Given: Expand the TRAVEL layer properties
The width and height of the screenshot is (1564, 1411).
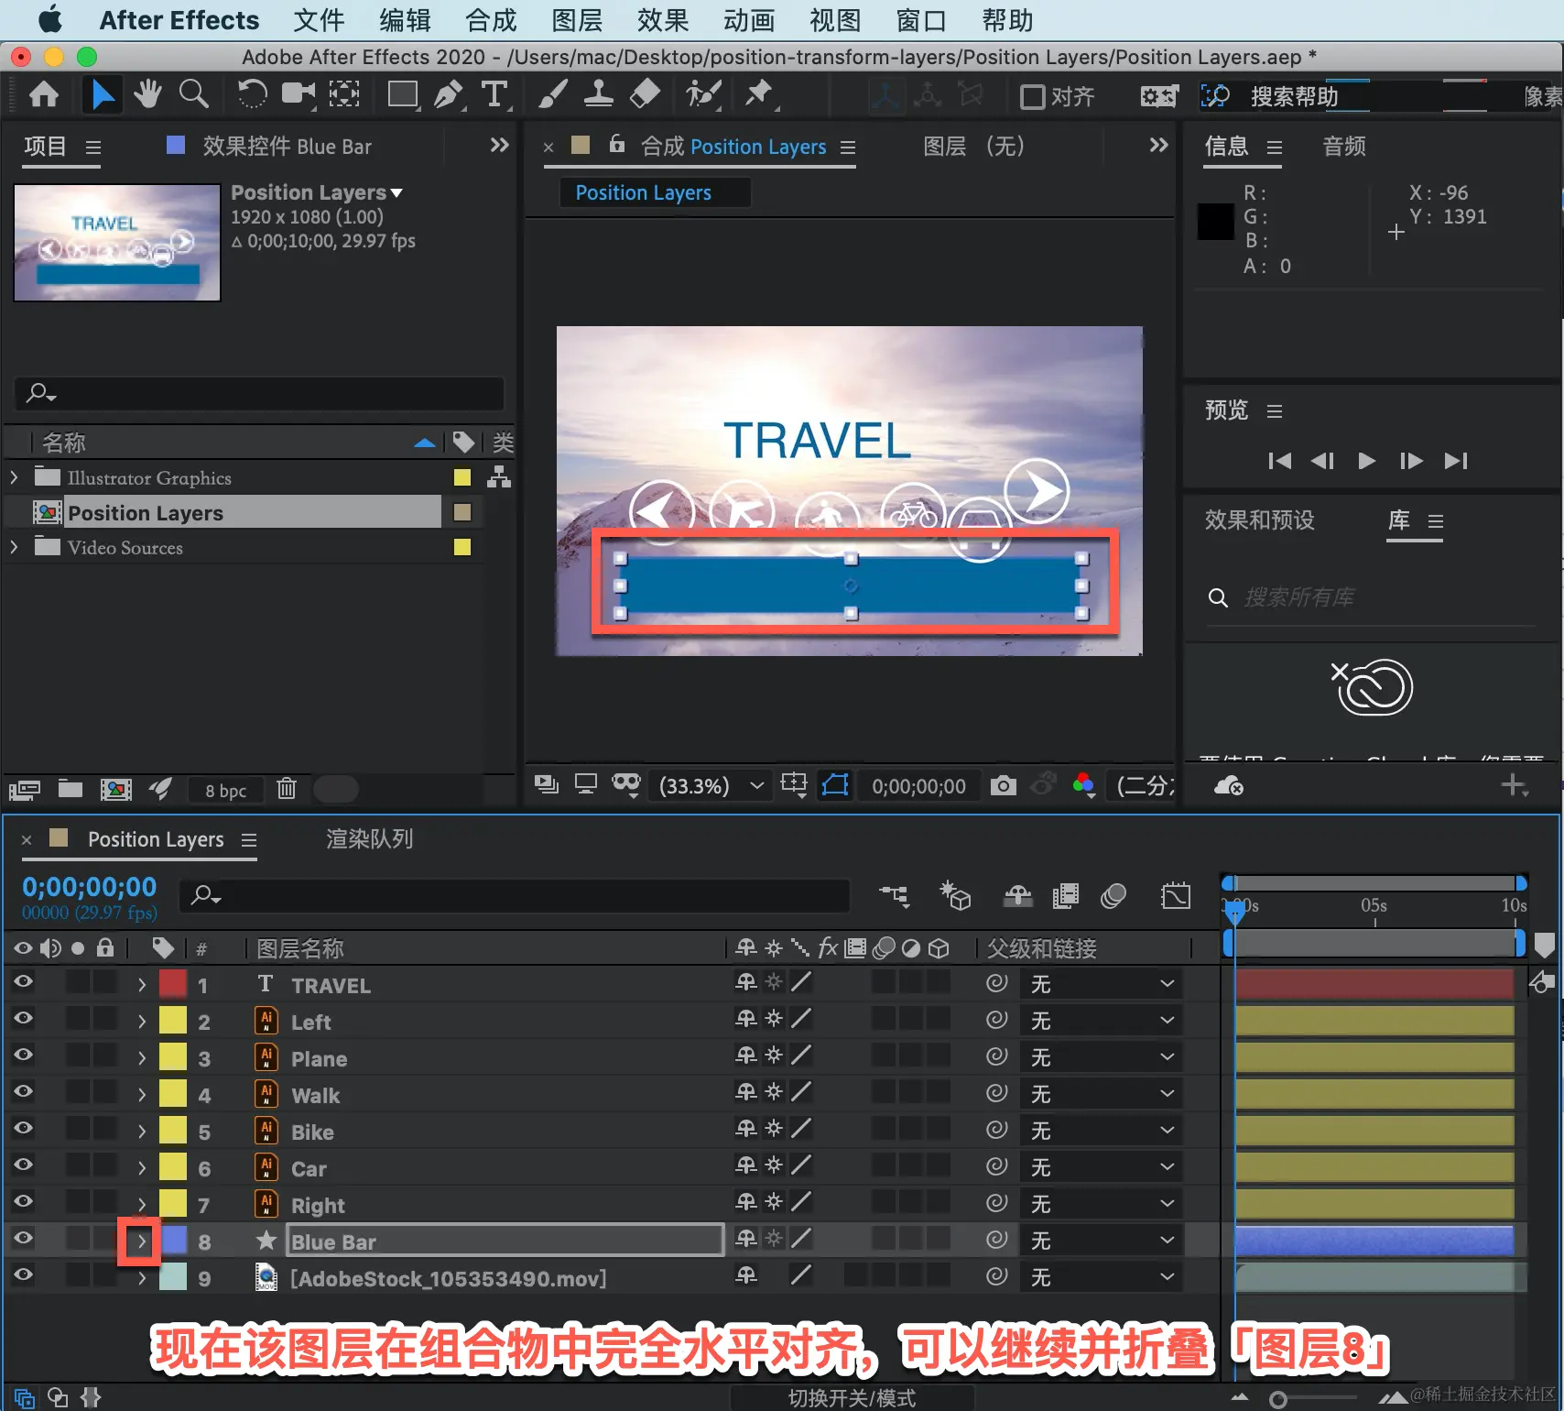Looking at the screenshot, I should pyautogui.click(x=141, y=985).
